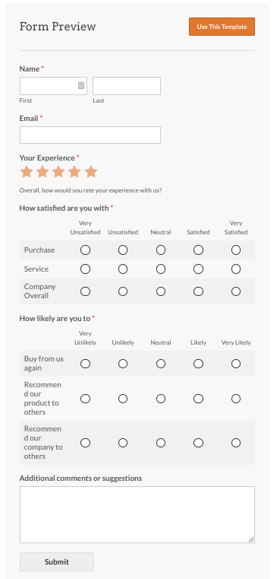Focus the Last name input field
Image resolution: width=280 pixels, height=579 pixels.
pyautogui.click(x=127, y=86)
